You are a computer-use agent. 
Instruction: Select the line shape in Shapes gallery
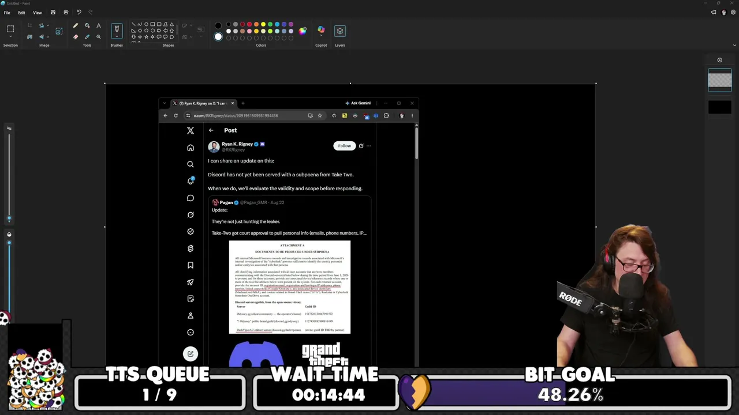(133, 25)
